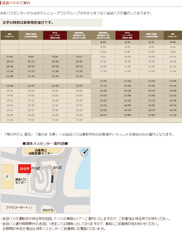Screen dimensions: 182x234
Task: Click the おりば drop-off label
Action: tap(57, 167)
